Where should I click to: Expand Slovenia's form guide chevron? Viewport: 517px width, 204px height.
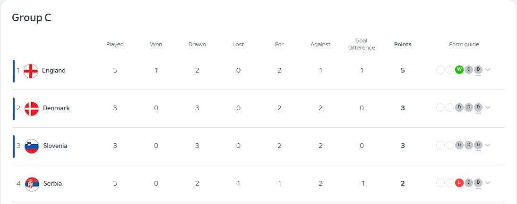click(488, 145)
